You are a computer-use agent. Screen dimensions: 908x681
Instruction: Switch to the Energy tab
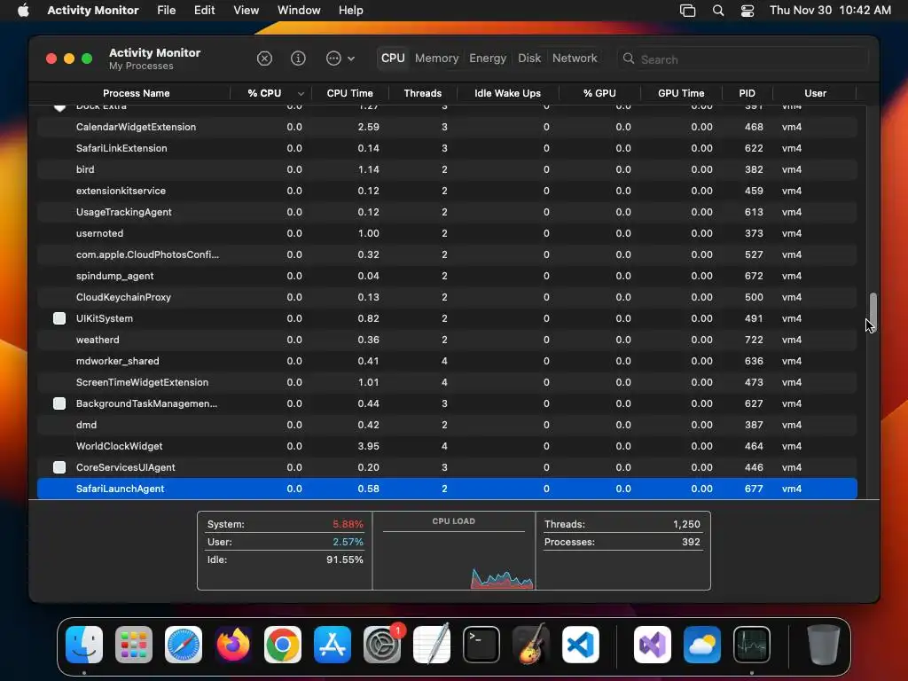click(488, 59)
